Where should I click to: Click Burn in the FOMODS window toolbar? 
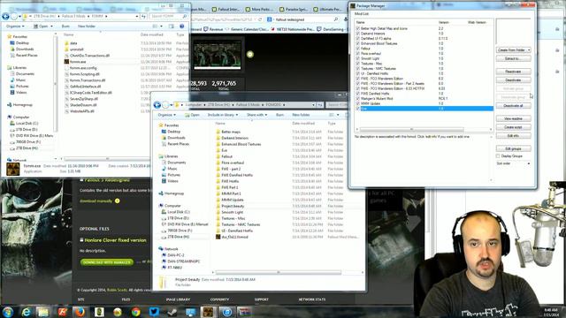(x=279, y=115)
